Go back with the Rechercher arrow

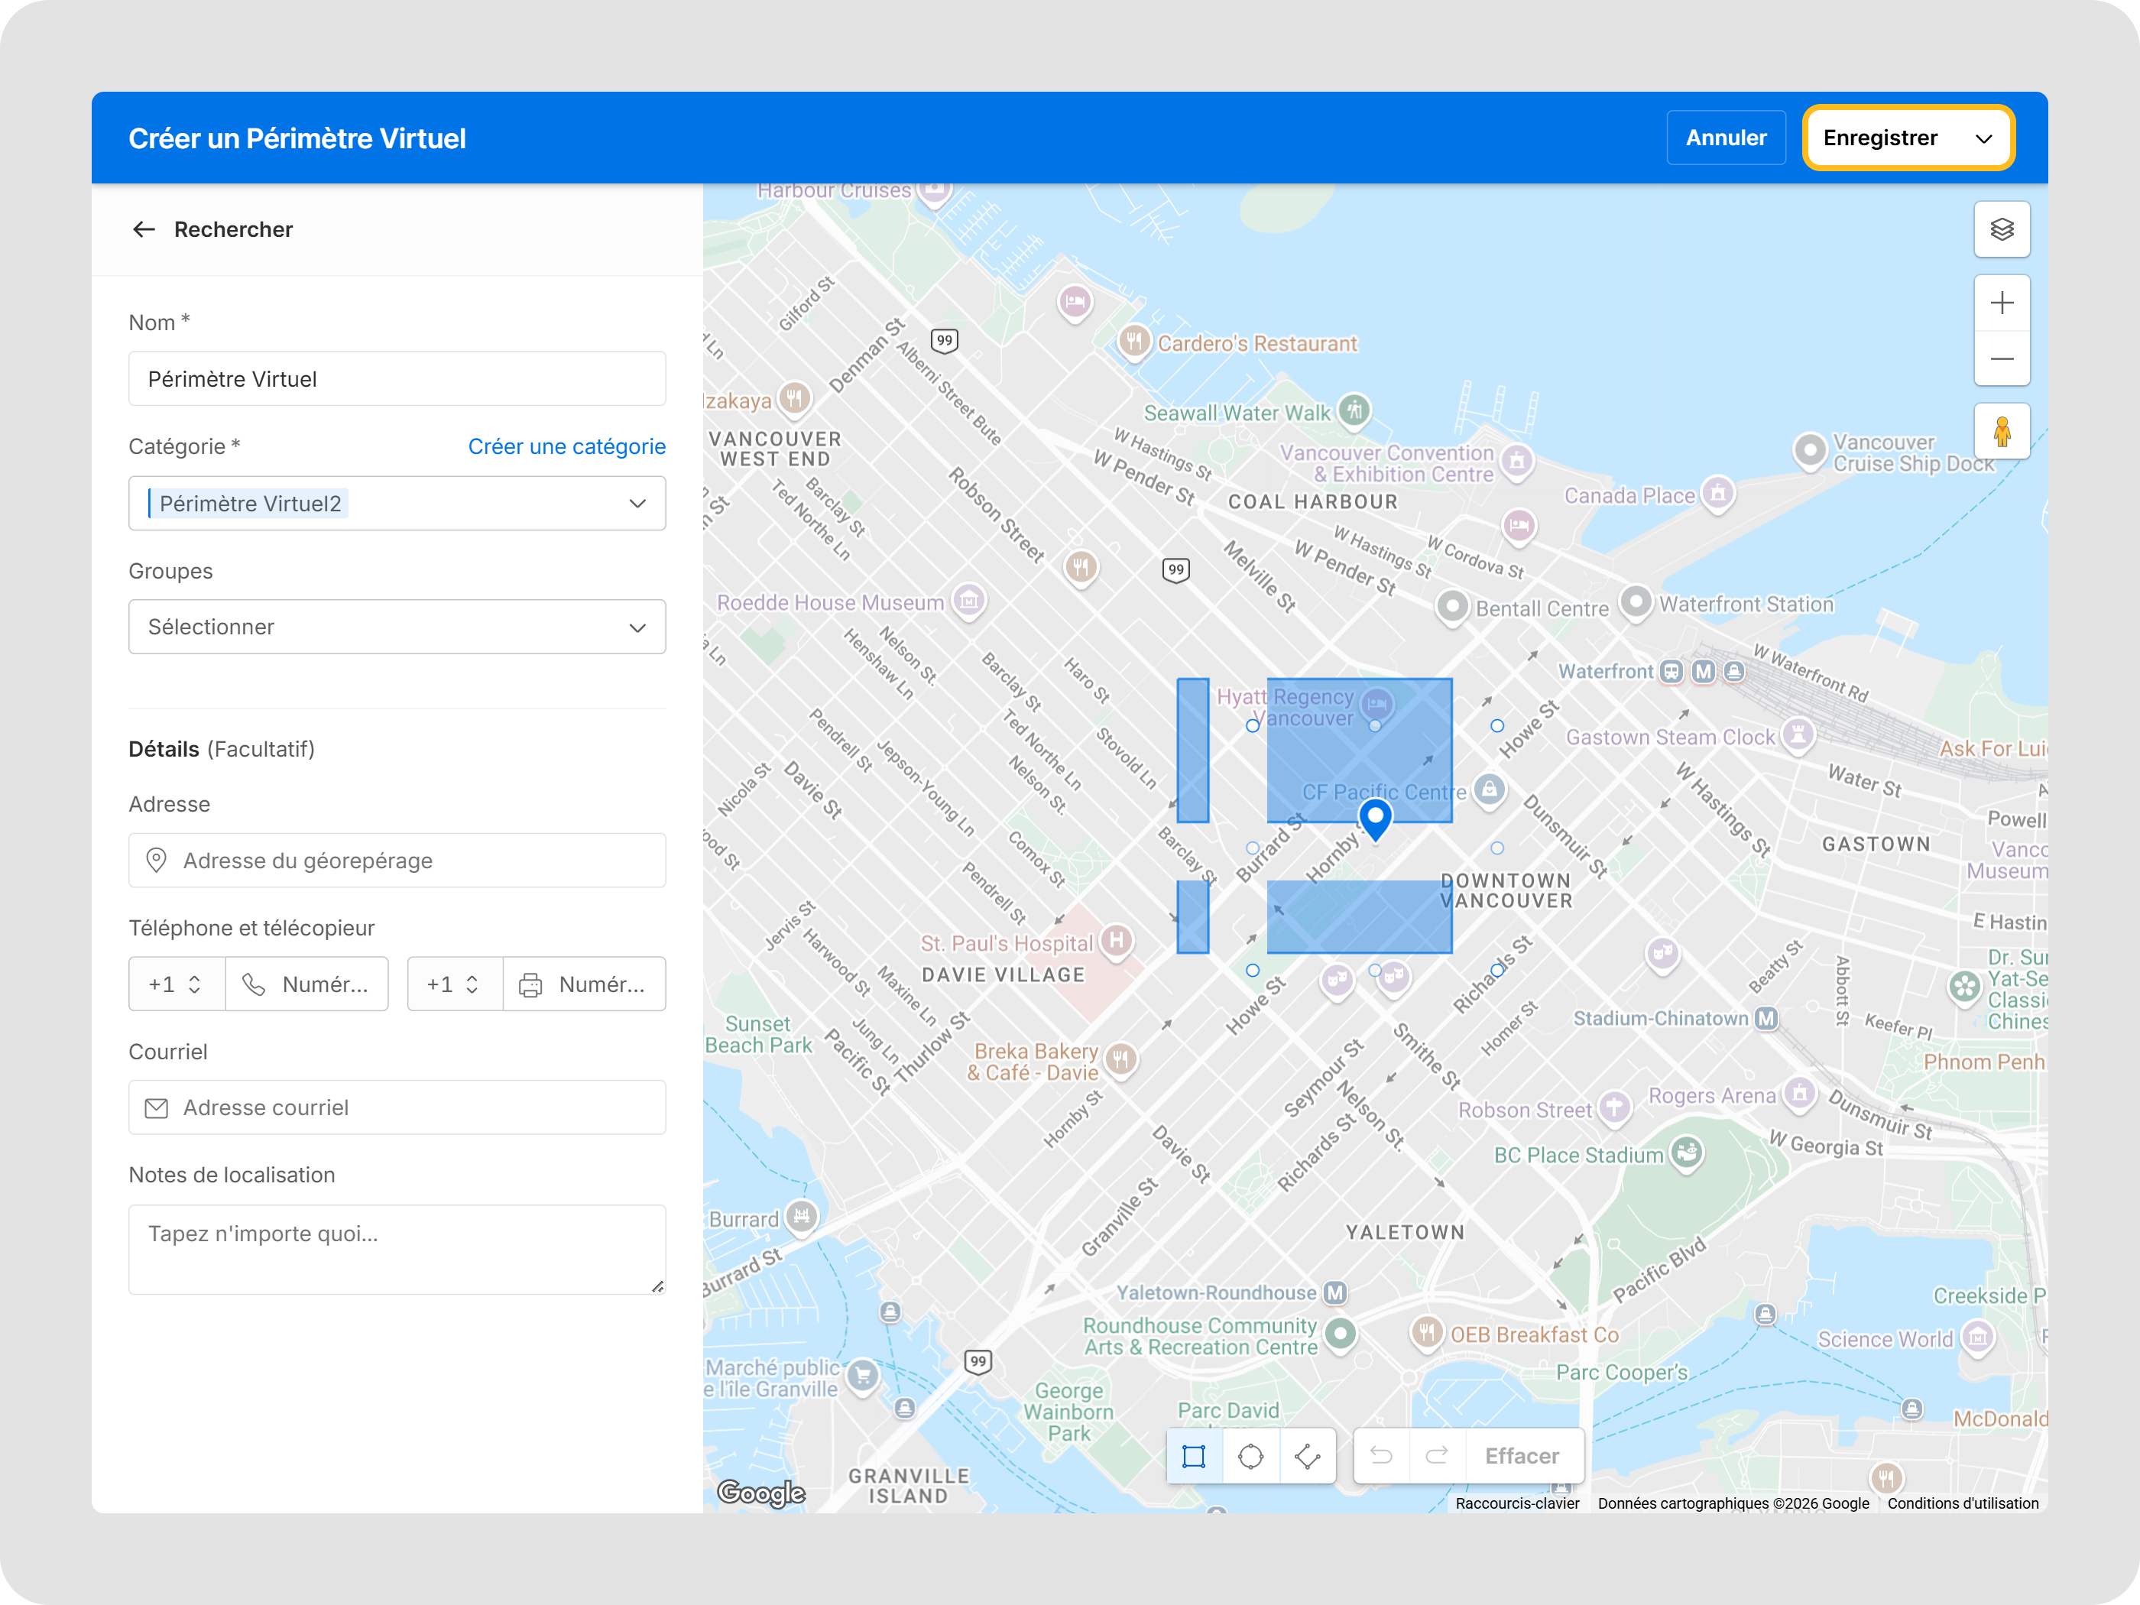click(x=144, y=229)
